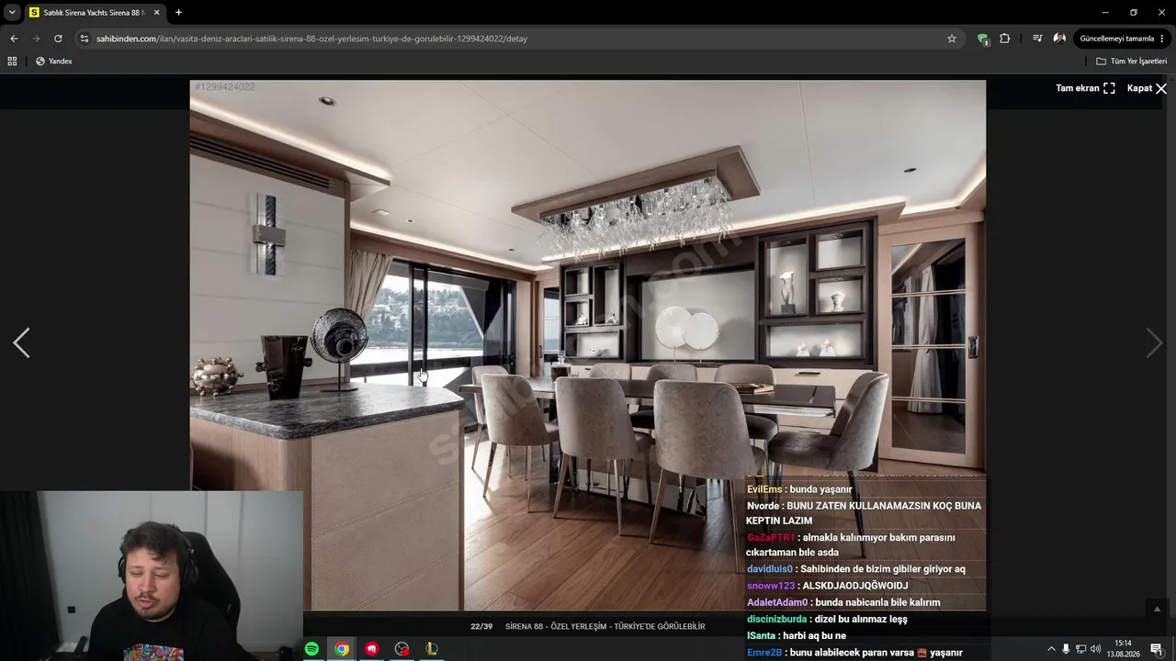Click Güncellemeyi tamamla update button
1176x661 pixels.
click(1116, 39)
